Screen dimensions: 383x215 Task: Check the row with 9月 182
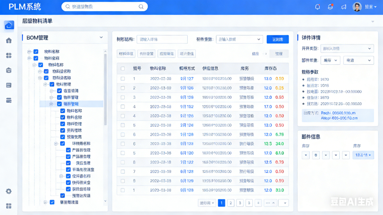pyautogui.click(x=123, y=107)
